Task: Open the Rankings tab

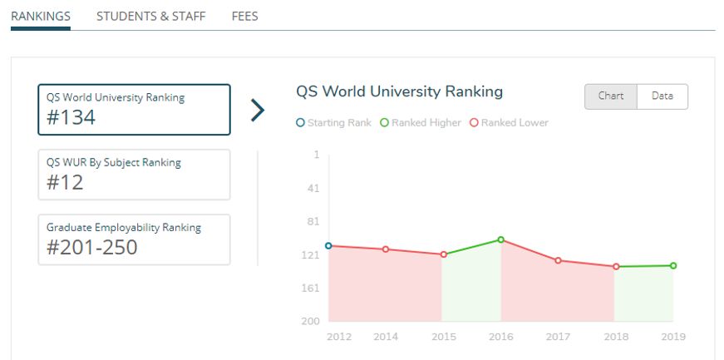Action: coord(41,17)
